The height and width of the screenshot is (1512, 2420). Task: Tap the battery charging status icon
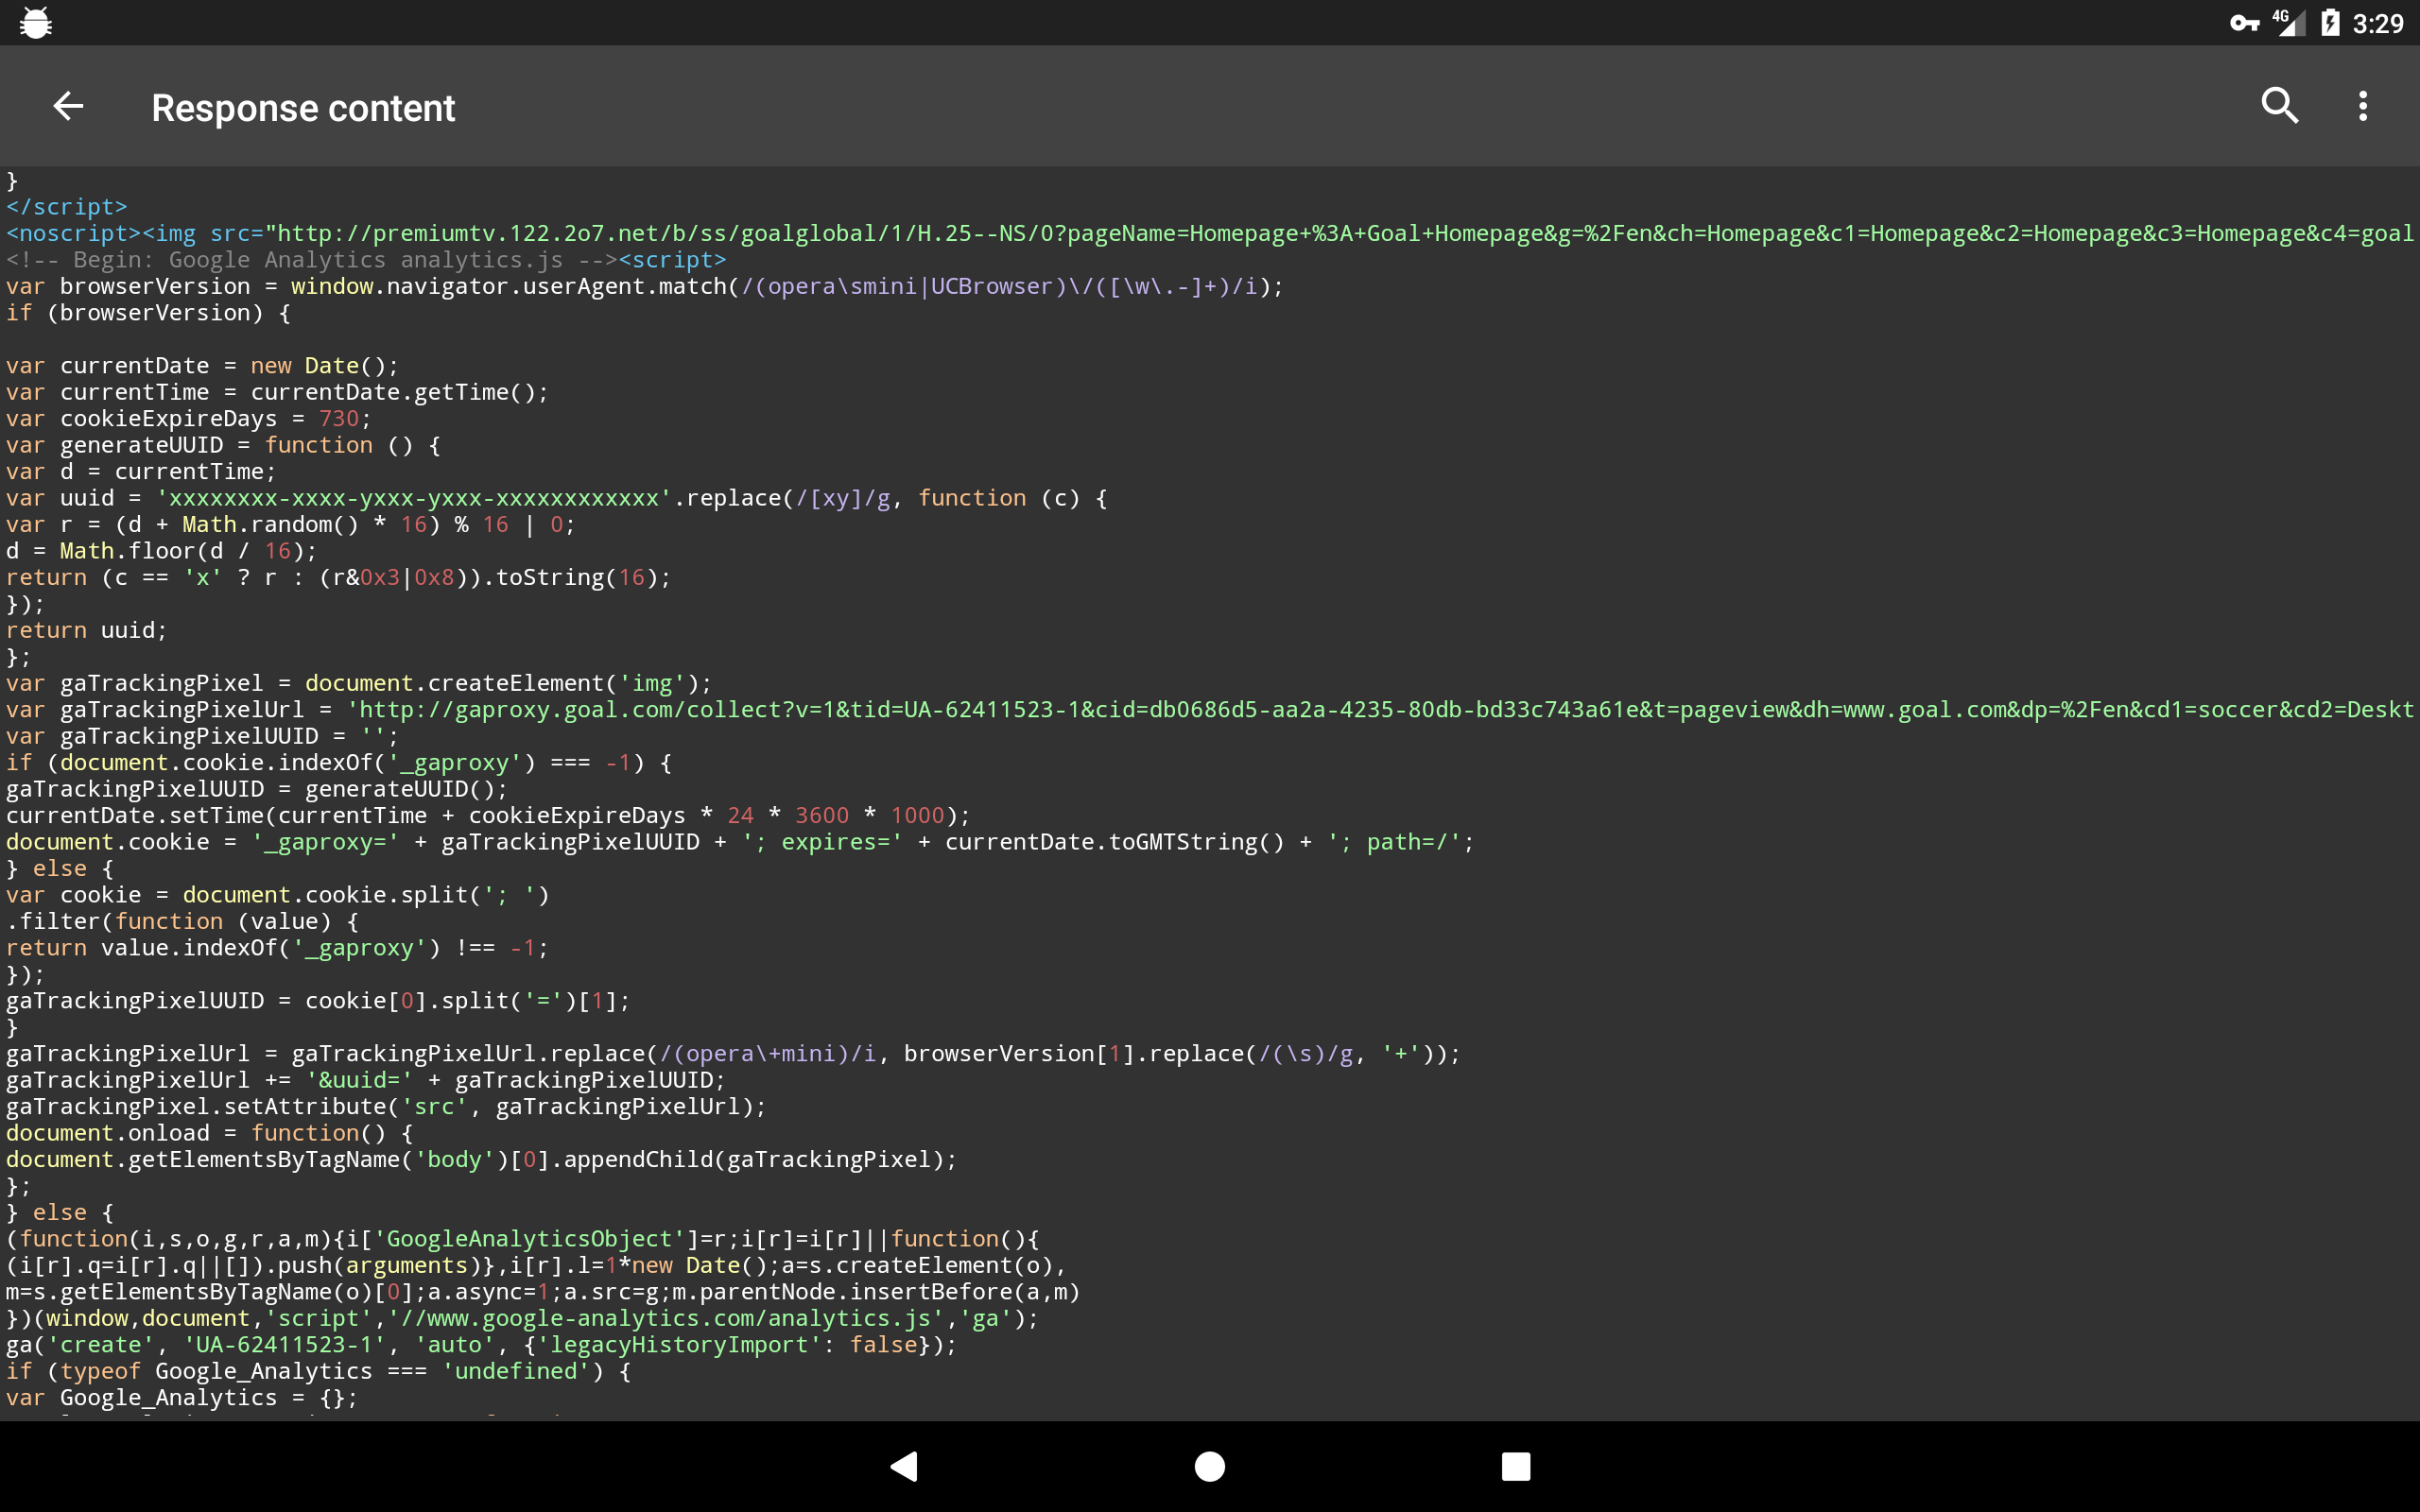tap(2330, 23)
